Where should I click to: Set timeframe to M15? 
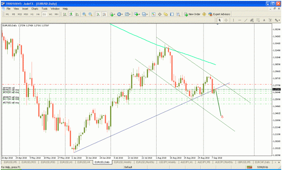pos(19,14)
